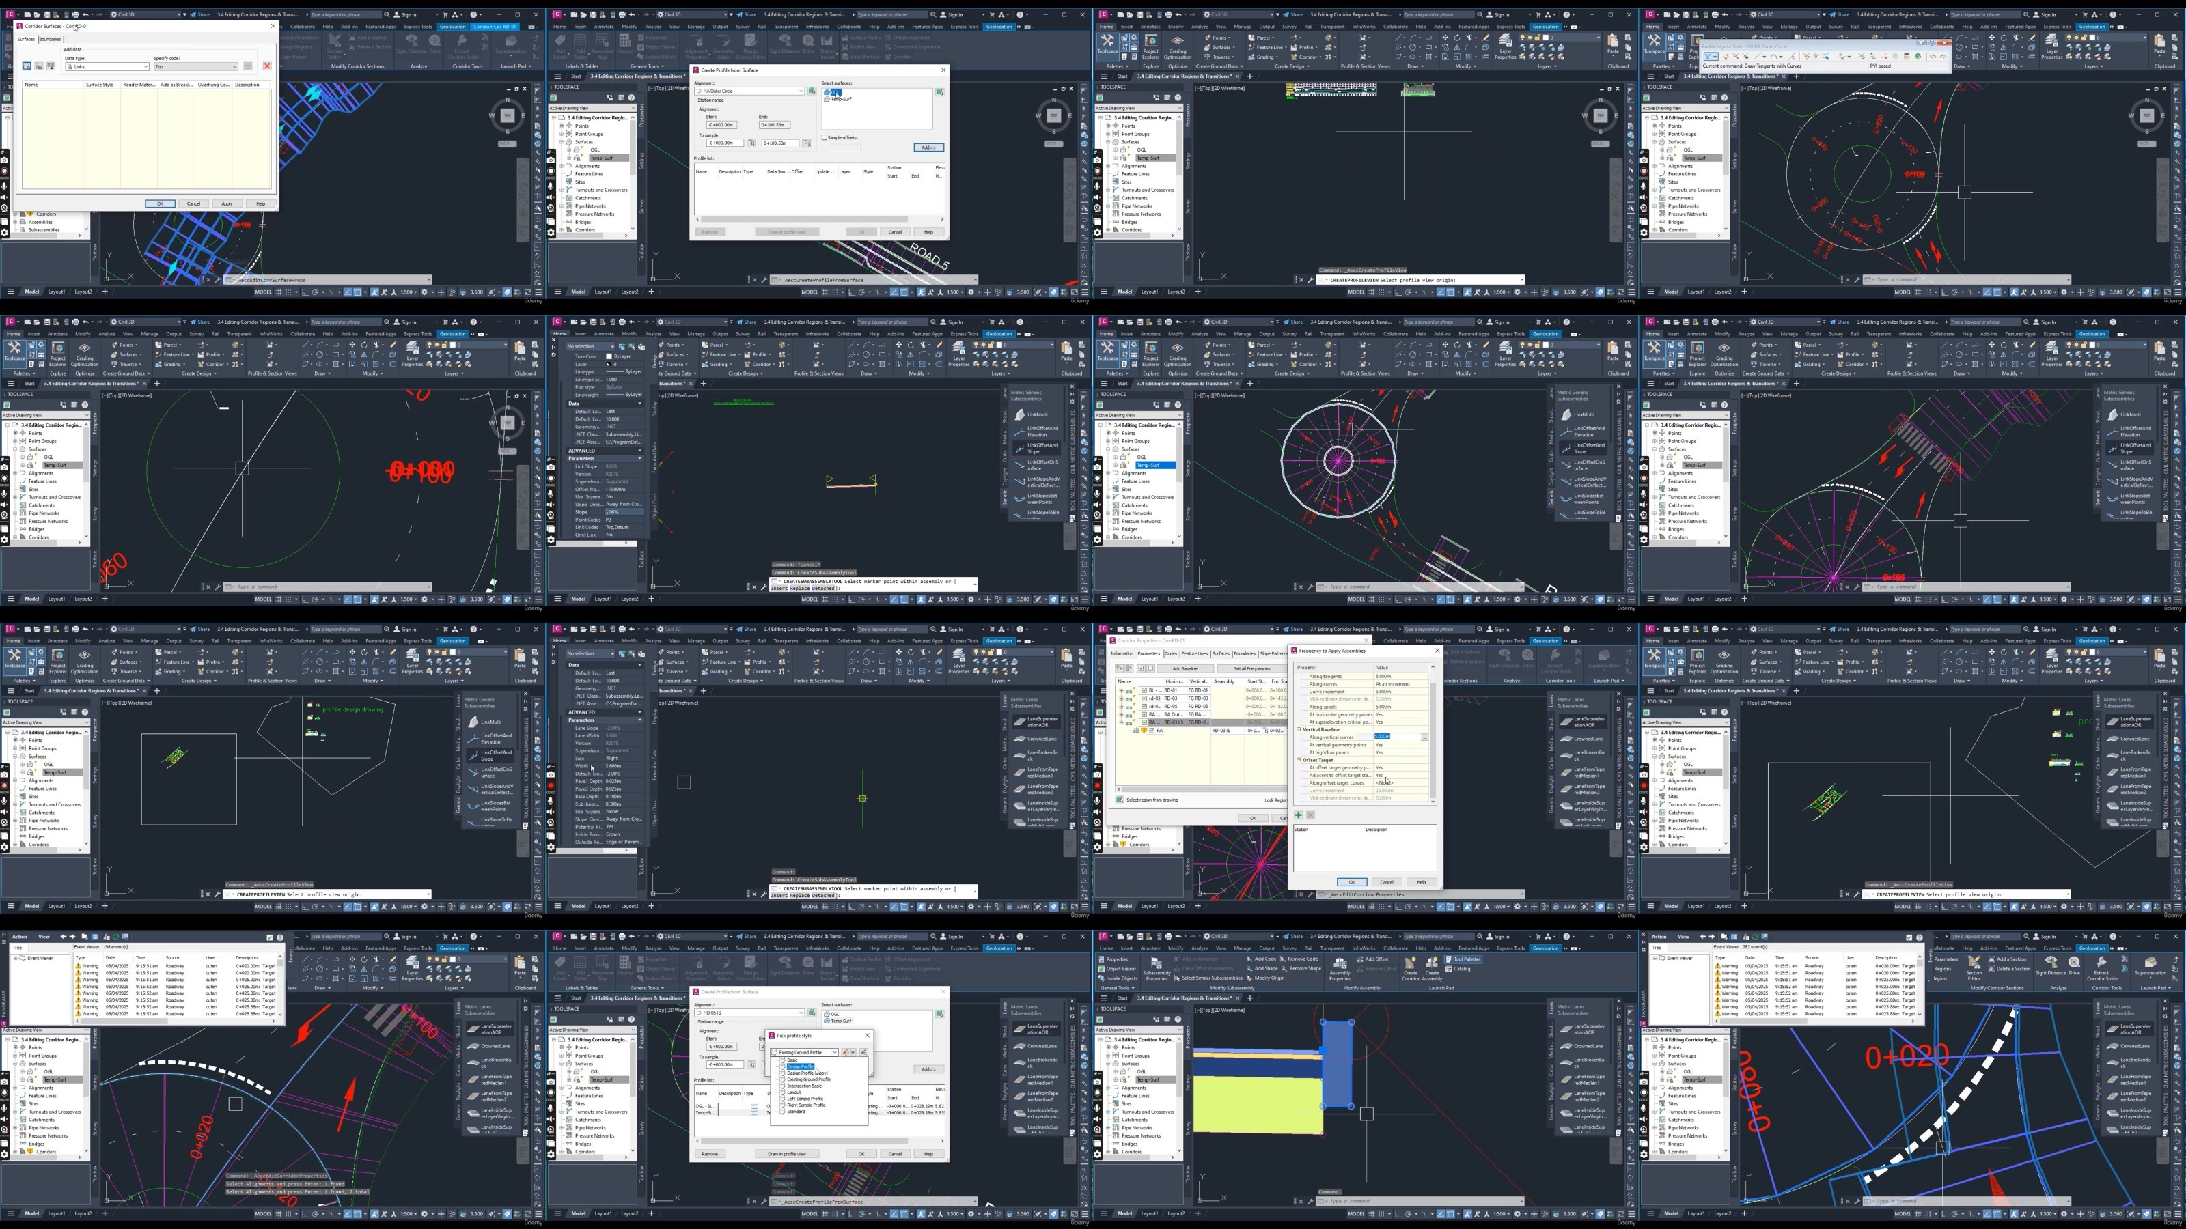Screen dimensions: 2186x1229
Task: Open the Codes tab in Corridor Properties
Action: tap(1171, 653)
